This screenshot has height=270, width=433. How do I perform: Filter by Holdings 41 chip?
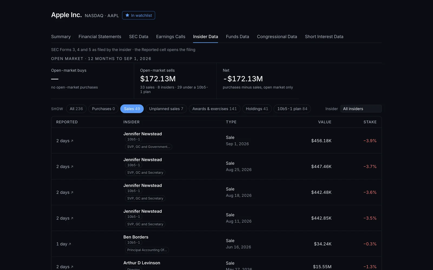click(x=257, y=109)
